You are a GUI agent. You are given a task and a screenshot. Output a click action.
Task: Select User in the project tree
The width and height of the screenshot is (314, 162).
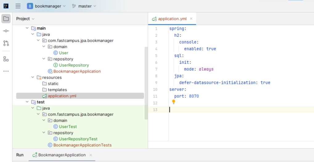coord(63,53)
